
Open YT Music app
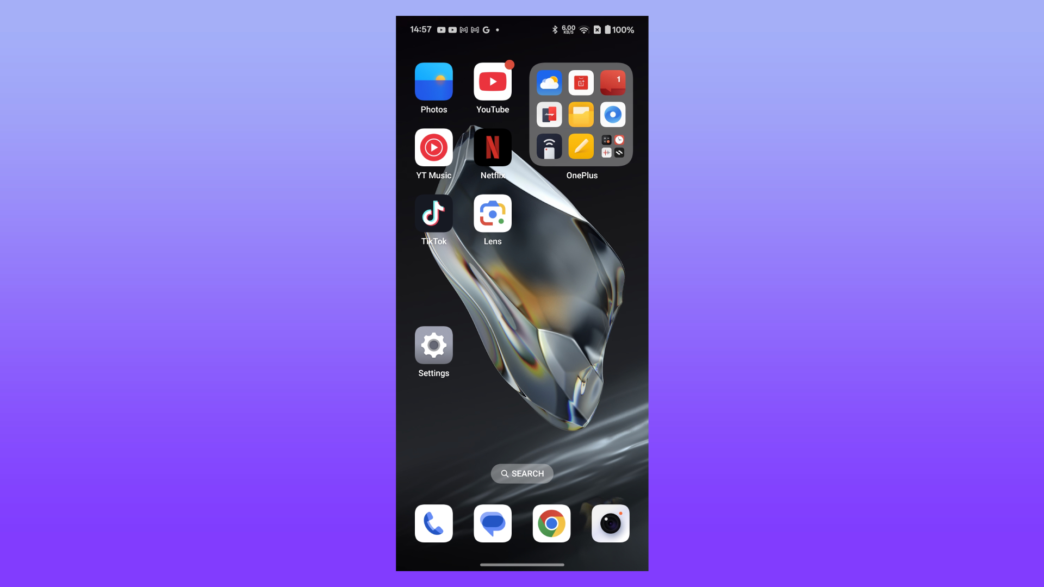click(x=434, y=147)
